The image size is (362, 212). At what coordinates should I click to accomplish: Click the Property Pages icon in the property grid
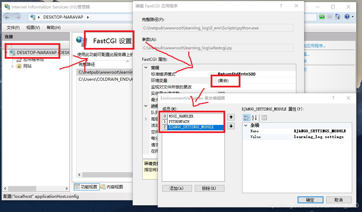point(264,117)
